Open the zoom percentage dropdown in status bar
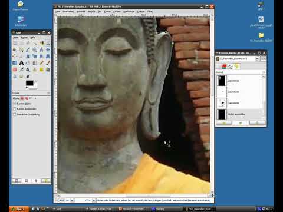Screen dimensions: 283x212 94,200
